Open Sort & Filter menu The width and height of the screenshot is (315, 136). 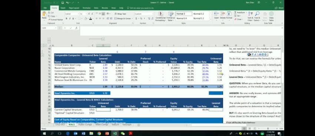[x=250, y=16]
